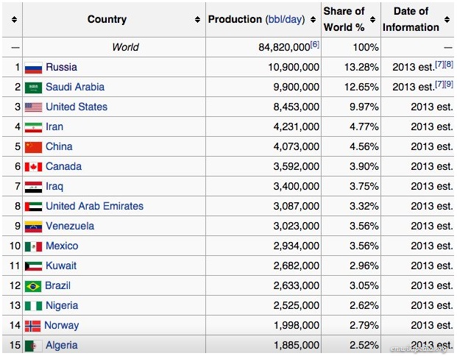This screenshot has width=457, height=356.
Task: Click the Venezuela flag icon
Action: tap(33, 227)
